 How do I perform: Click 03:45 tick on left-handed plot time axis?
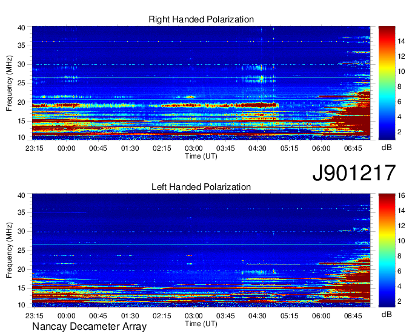(225, 316)
